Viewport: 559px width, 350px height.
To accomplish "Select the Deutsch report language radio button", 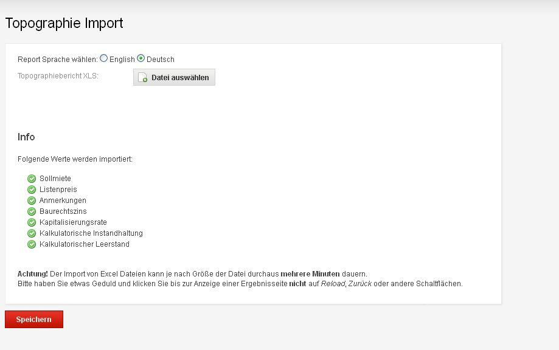I will [141, 58].
